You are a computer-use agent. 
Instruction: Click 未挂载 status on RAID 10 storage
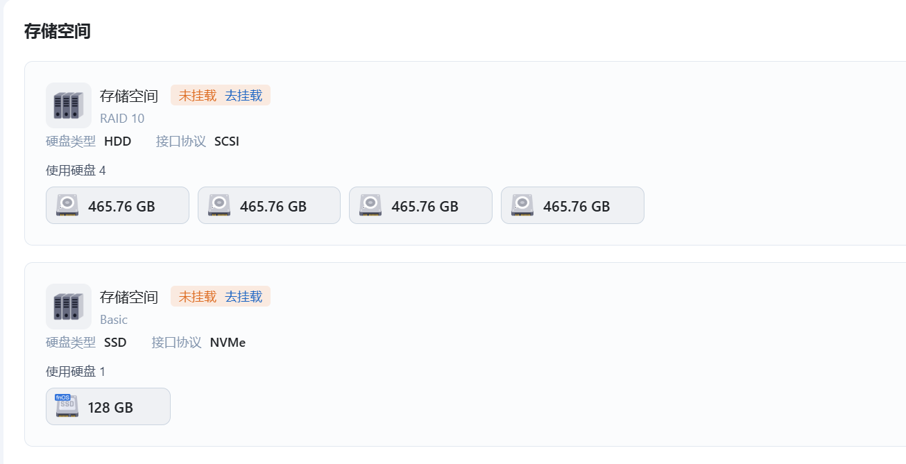pos(198,96)
